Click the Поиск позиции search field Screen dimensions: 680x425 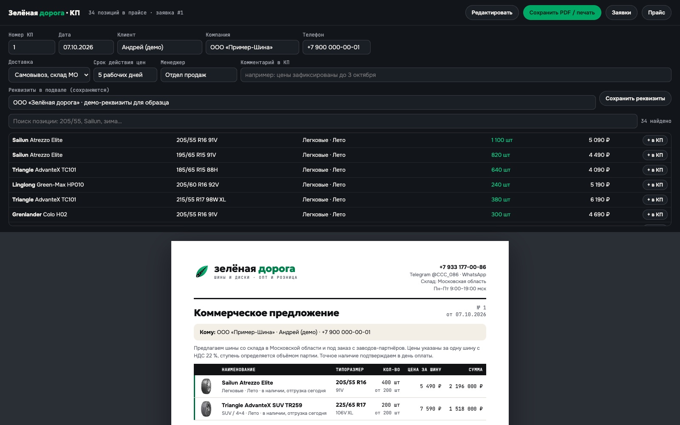(x=323, y=121)
